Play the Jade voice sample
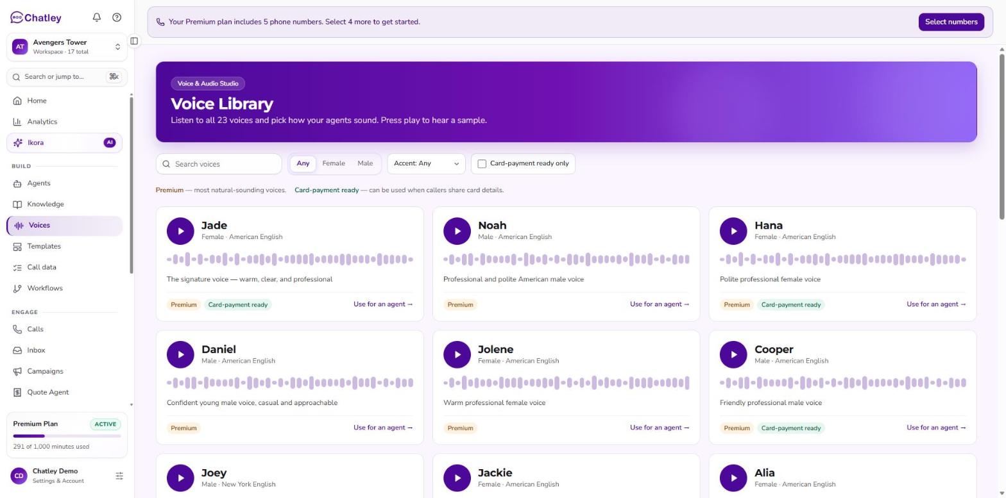The image size is (1006, 498). click(180, 231)
